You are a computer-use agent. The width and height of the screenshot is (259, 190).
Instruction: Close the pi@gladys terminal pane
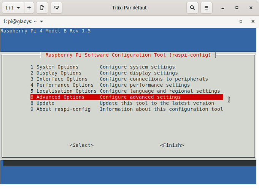pyautogui.click(x=253, y=21)
